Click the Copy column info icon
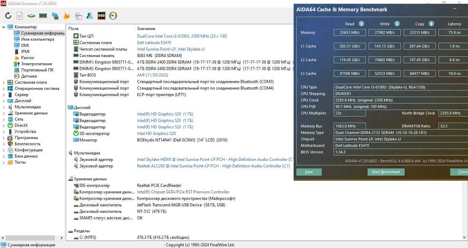468x248 pixels. pos(431,24)
